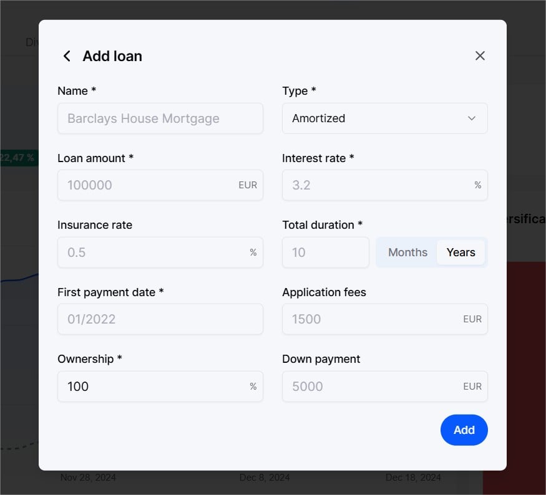
Task: Click the Insurance rate label
Action: (x=95, y=224)
